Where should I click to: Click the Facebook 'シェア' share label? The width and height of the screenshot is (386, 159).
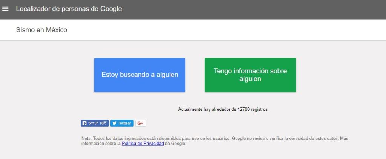[93, 123]
